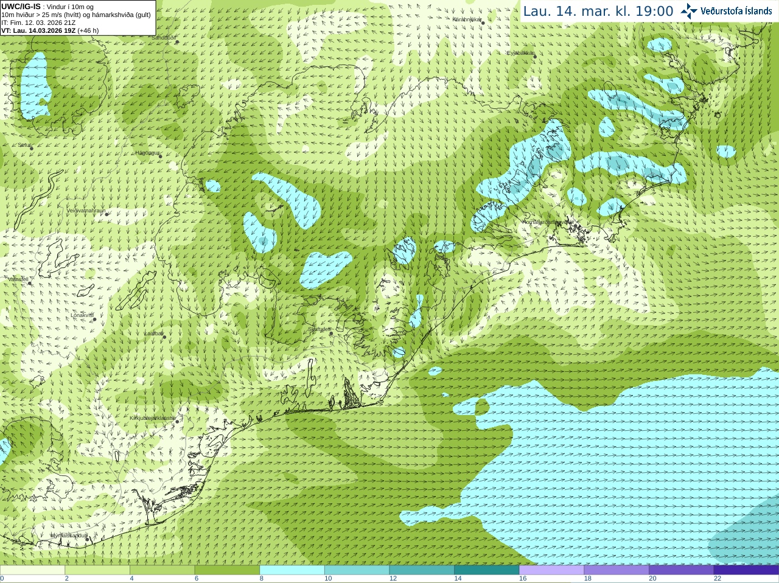779x583 pixels.
Task: Click the legend value 22
Action: (718, 579)
